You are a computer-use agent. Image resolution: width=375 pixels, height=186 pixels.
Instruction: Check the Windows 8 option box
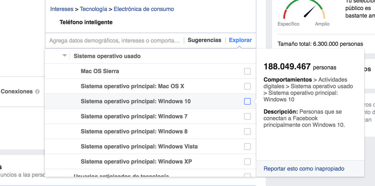(x=247, y=131)
